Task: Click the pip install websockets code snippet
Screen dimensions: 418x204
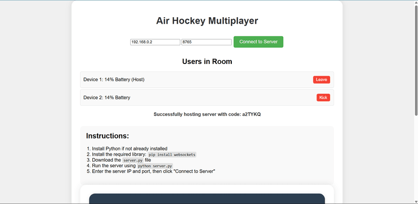Action: point(172,155)
